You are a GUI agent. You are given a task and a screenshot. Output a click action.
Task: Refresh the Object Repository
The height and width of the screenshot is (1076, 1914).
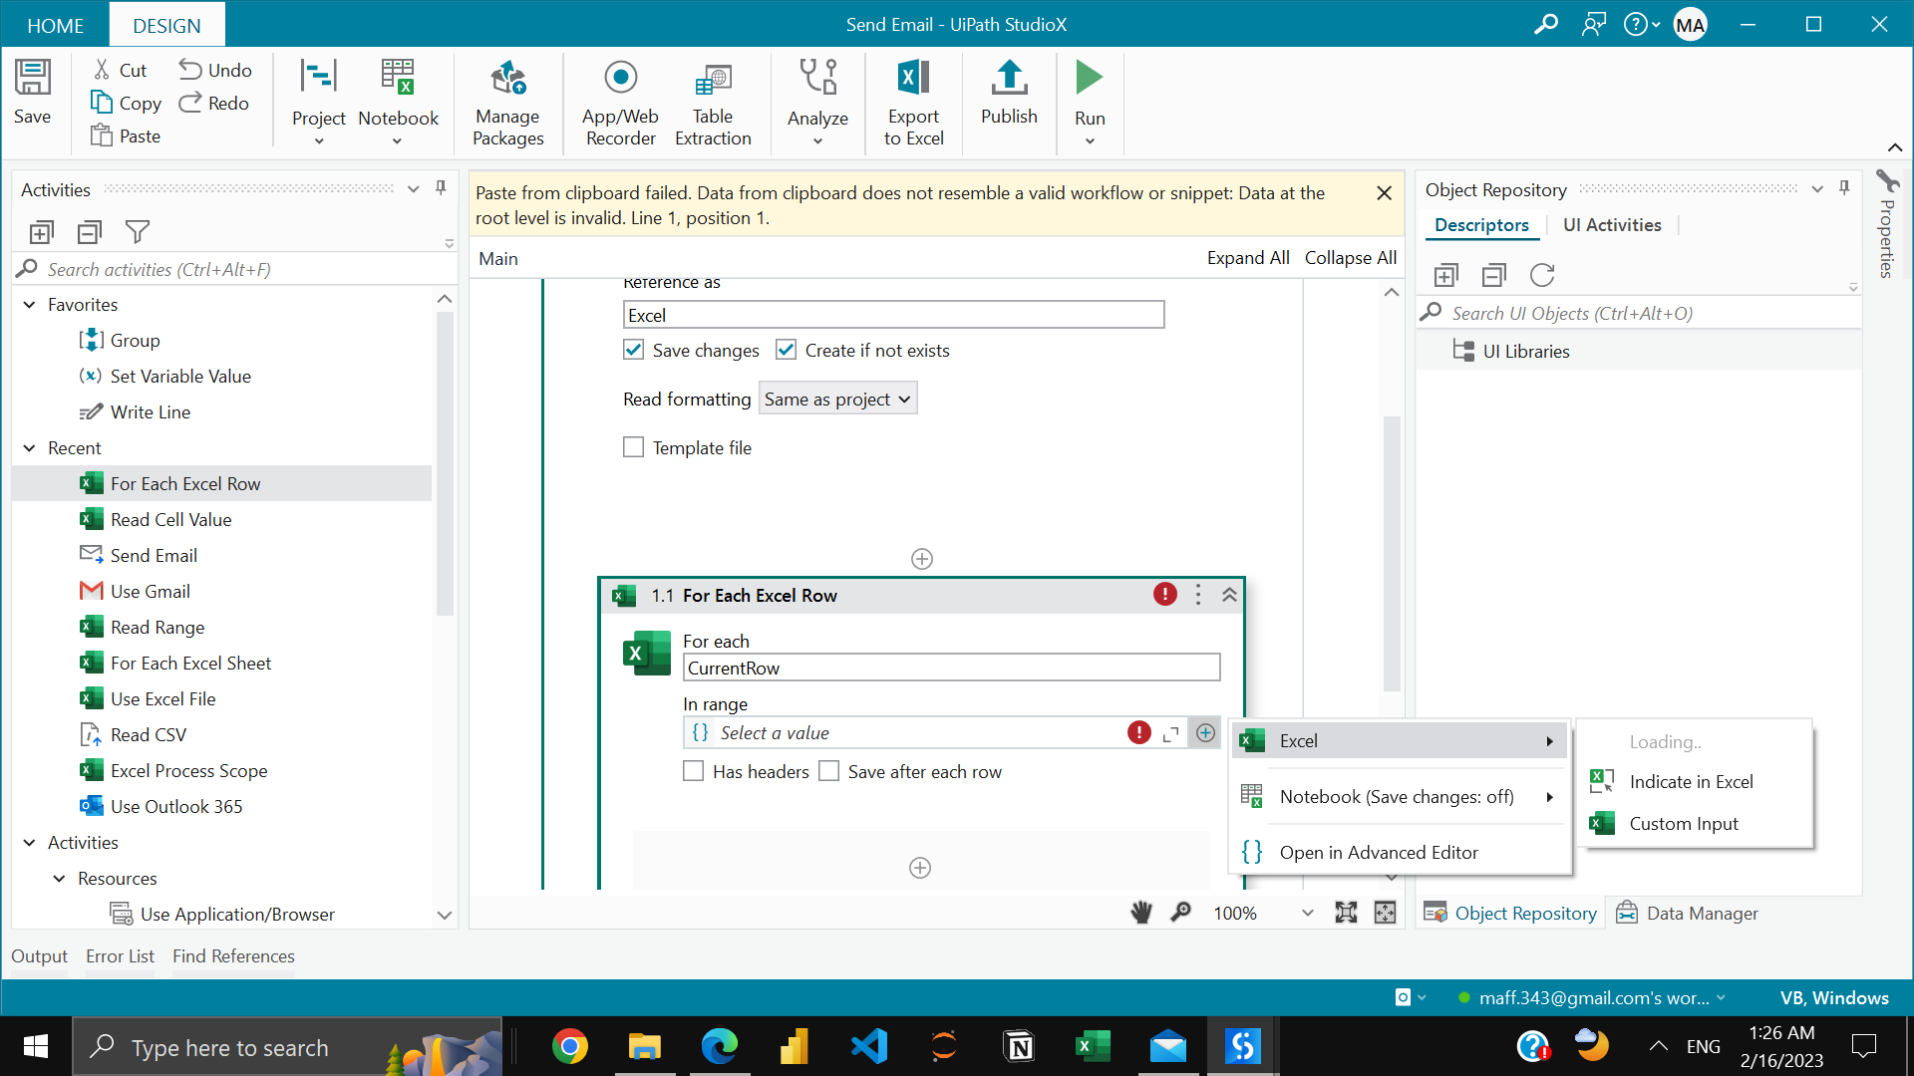click(x=1542, y=275)
